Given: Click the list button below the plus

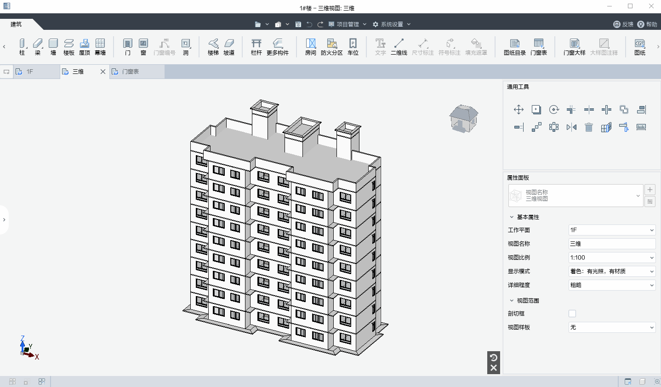Looking at the screenshot, I should (650, 202).
